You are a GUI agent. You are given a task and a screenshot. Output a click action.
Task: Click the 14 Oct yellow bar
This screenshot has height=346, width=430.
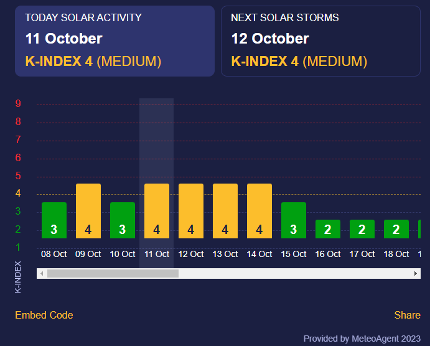click(x=259, y=211)
